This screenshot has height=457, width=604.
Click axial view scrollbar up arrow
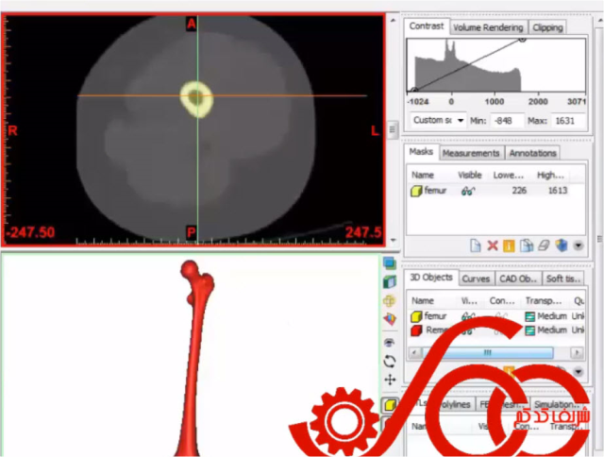[x=393, y=20]
